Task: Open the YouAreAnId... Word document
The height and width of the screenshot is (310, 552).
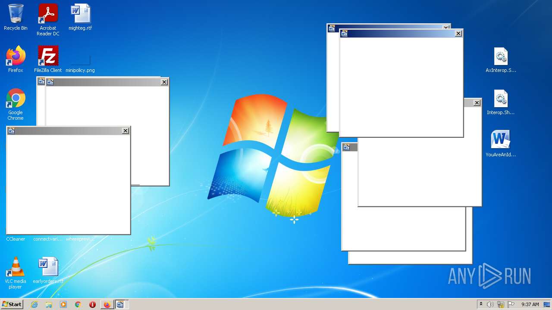Action: click(501, 144)
